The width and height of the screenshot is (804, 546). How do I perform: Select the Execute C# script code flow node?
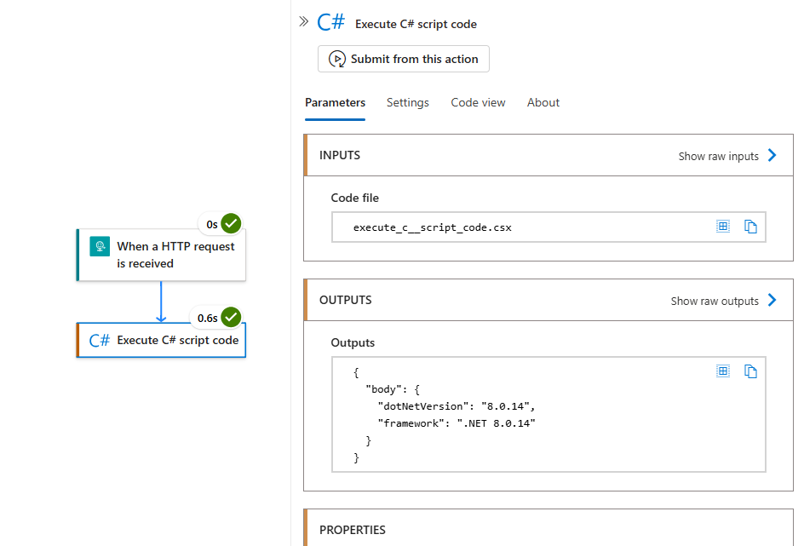[x=160, y=339]
